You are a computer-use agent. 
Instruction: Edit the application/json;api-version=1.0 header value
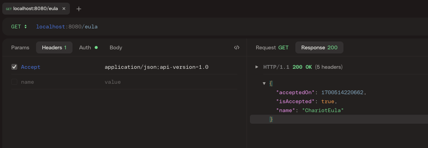click(156, 67)
